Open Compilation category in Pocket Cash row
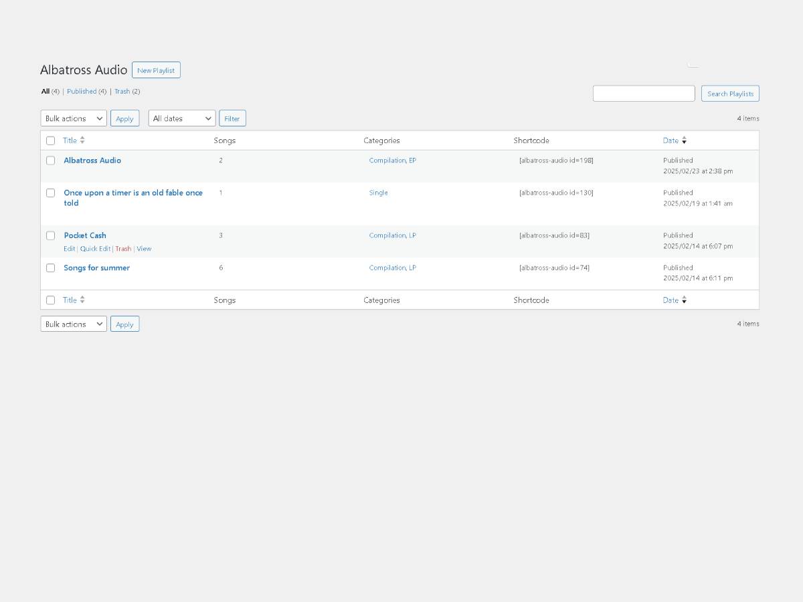Viewport: 803px width, 602px height. click(387, 235)
